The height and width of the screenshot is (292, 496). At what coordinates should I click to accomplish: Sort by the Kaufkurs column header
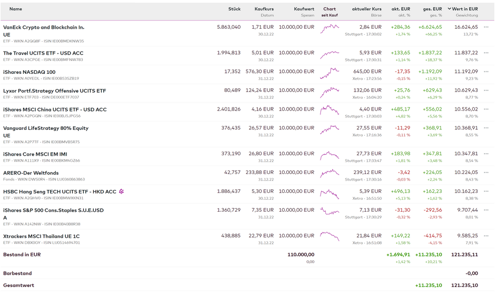coord(264,9)
